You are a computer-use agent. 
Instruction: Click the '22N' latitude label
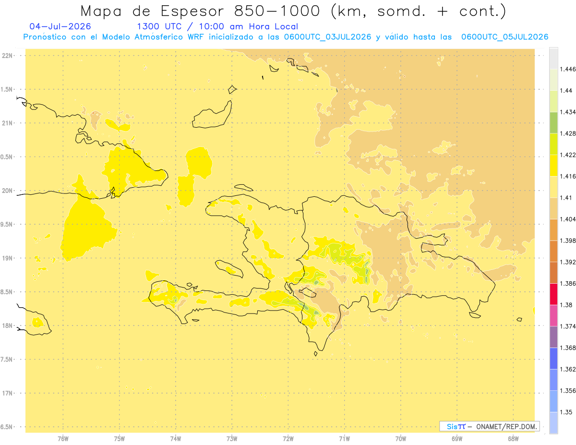[7, 56]
